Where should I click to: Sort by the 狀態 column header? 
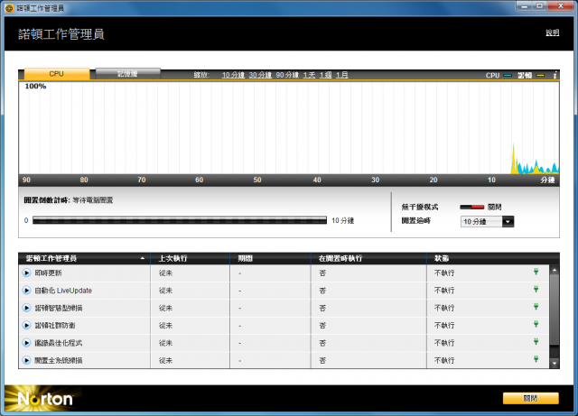[x=442, y=259]
